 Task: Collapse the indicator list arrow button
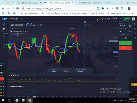[x=11, y=31]
